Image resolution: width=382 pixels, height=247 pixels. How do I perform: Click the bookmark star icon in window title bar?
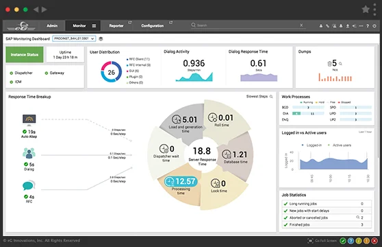366,10
